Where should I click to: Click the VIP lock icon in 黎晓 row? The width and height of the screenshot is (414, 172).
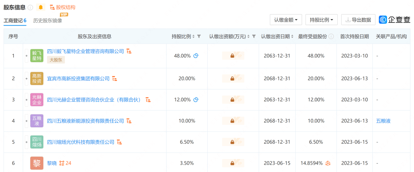233,163
